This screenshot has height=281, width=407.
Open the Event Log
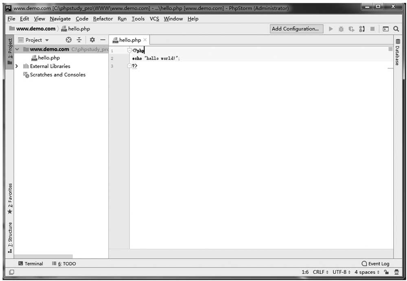(x=375, y=263)
